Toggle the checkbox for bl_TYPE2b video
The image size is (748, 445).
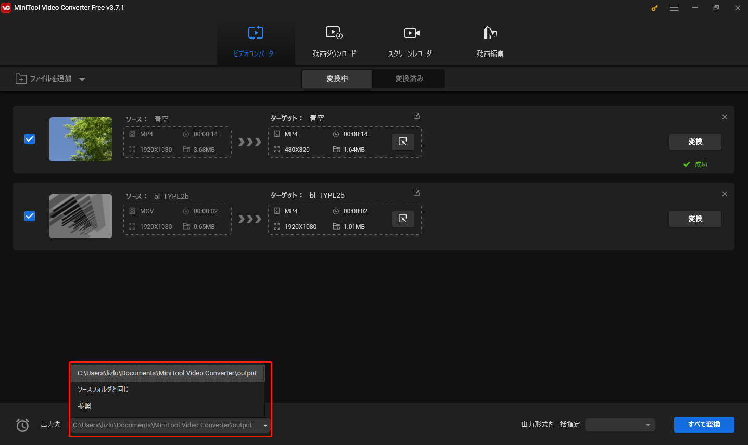click(30, 216)
